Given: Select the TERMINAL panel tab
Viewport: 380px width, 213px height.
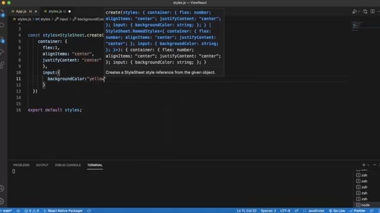Looking at the screenshot, I should (x=95, y=165).
